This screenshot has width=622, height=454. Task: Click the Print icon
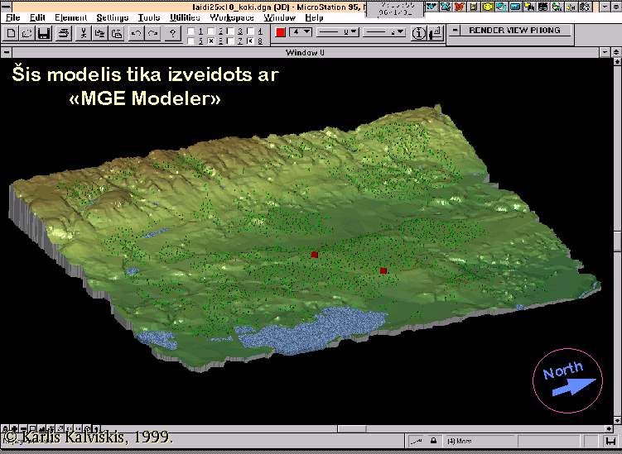64,34
